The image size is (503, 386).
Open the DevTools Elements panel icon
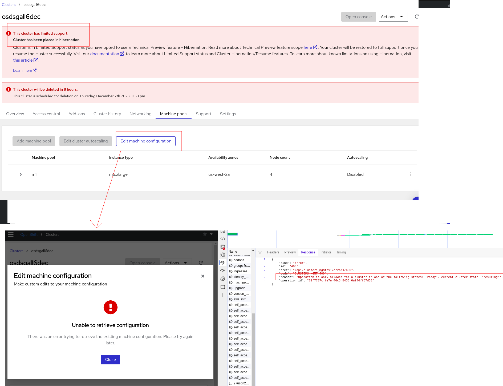click(223, 239)
